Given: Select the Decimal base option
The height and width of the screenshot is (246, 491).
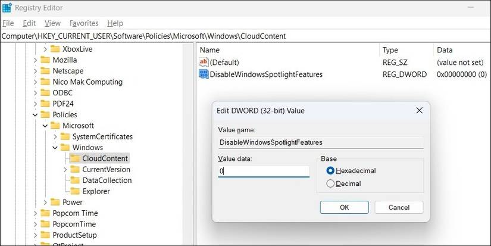Looking at the screenshot, I should tap(330, 184).
